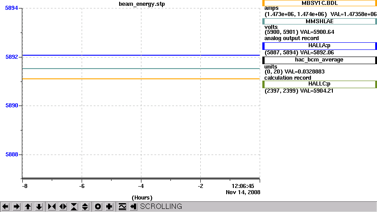
Task: Shift the graph up with the up arrow
Action: [28, 207]
